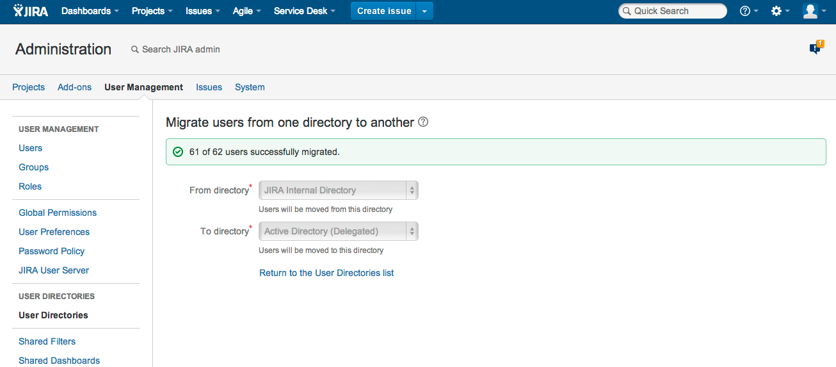Click the feedback notification speech bubble icon

(816, 48)
